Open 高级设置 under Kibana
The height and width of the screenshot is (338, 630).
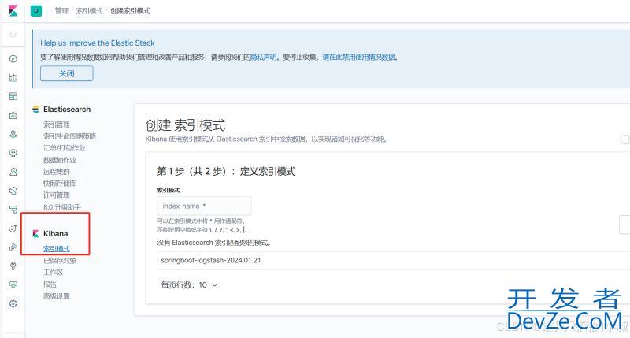coord(57,296)
